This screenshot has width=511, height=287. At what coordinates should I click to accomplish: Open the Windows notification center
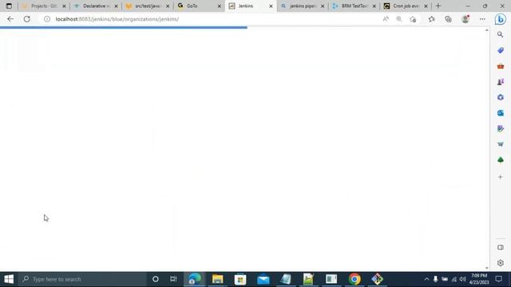pos(498,279)
